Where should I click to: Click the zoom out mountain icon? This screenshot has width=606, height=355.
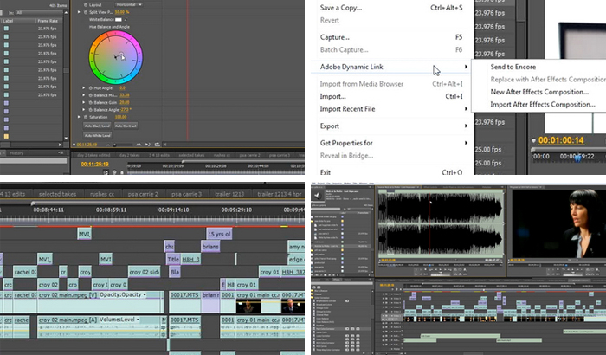click(108, 145)
